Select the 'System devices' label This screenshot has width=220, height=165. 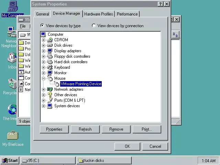point(67,106)
